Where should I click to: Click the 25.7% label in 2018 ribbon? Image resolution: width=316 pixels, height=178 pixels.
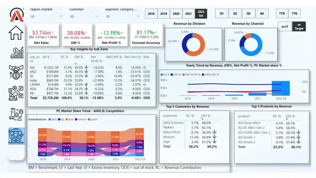coord(42,135)
